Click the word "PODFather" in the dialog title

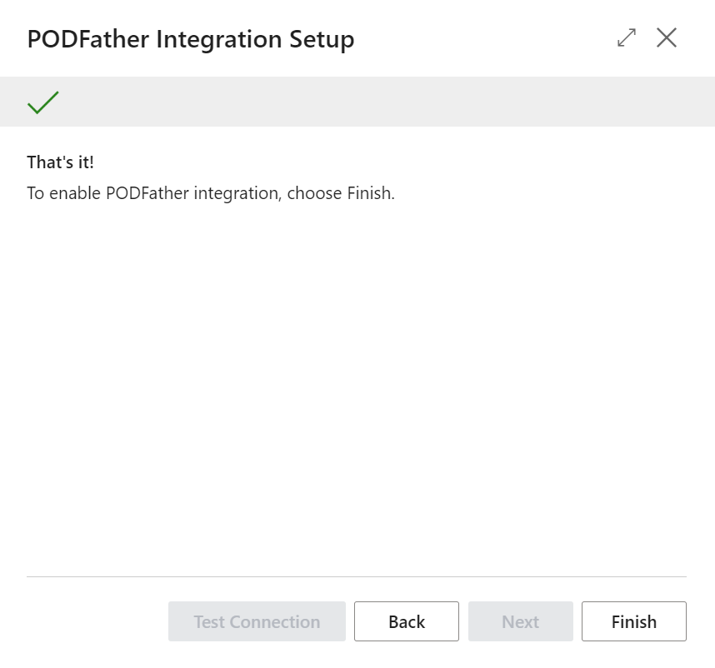tap(88, 39)
